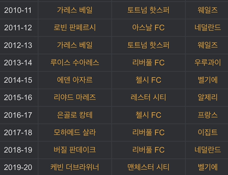
Task: Open 루이스 수아레스 player page
Action: click(x=75, y=62)
